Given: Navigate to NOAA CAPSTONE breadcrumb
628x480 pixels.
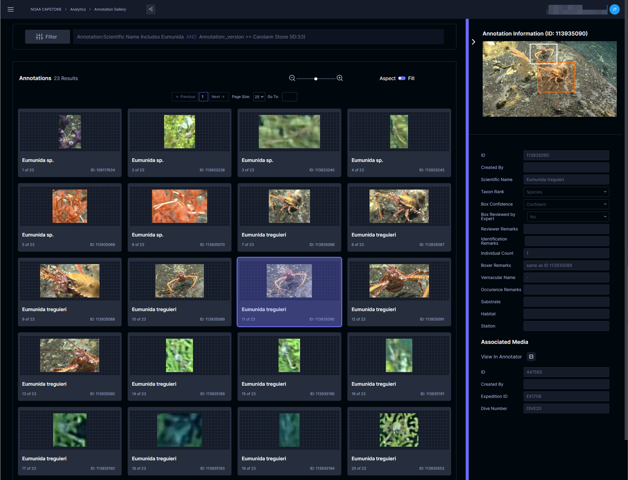Looking at the screenshot, I should click(46, 9).
